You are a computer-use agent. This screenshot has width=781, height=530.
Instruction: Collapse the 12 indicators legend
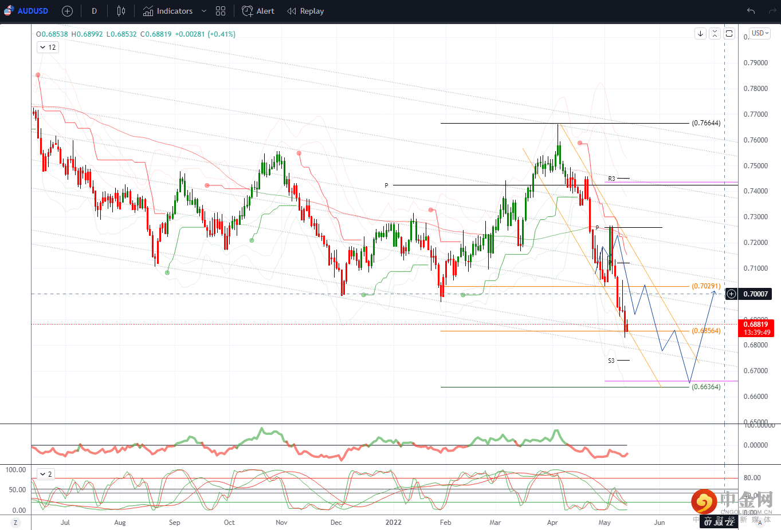(48, 48)
